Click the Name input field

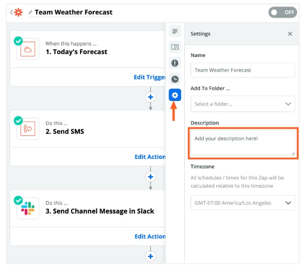243,70
